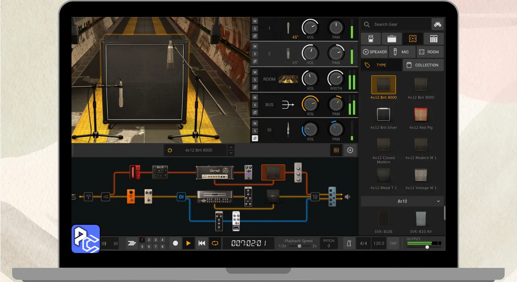Select the amplifier gear category icon
This screenshot has width=517, height=282.
tap(391, 39)
